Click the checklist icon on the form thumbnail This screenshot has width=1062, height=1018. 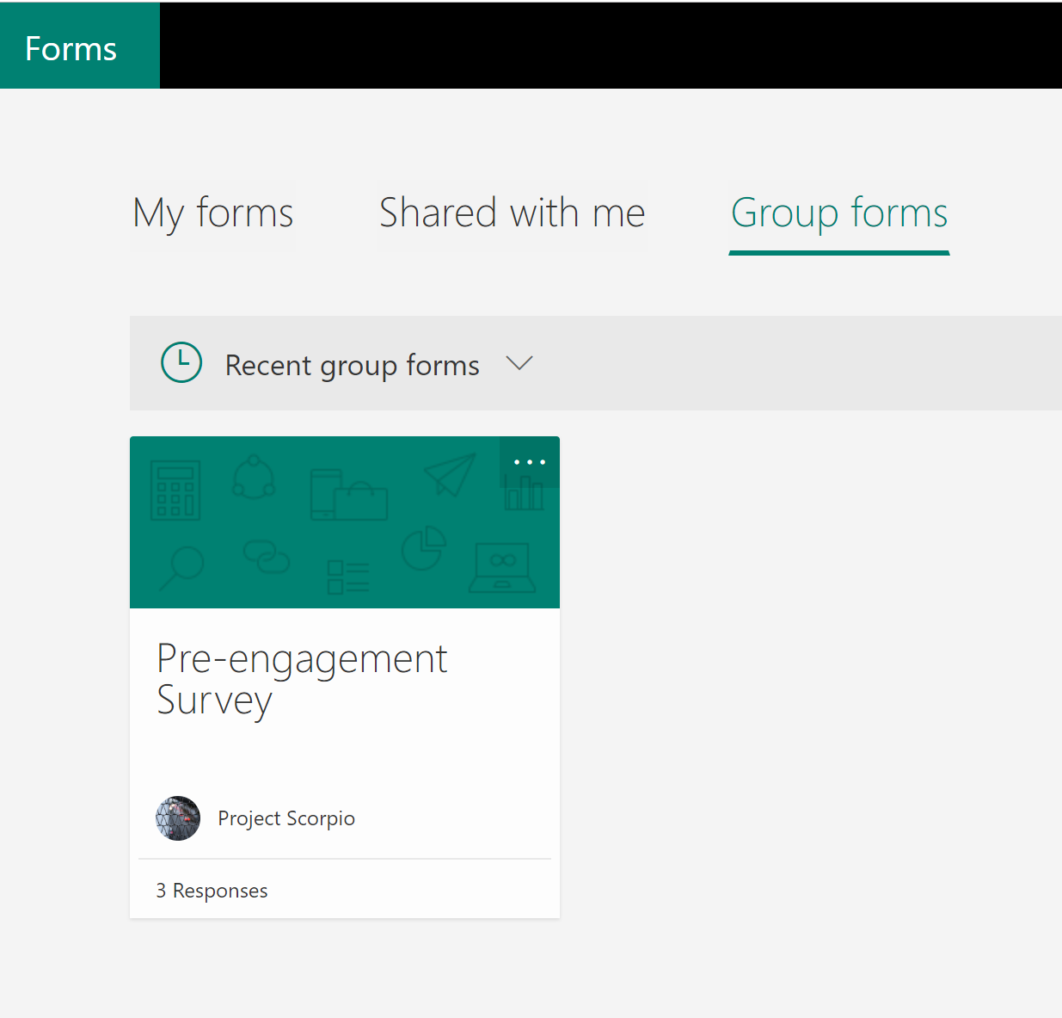coord(347,575)
